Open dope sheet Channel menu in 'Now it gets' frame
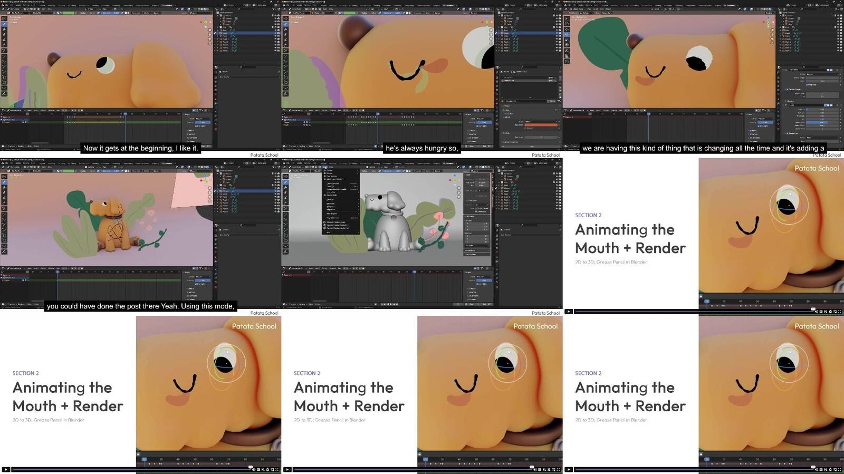Screen dimensions: 844x474 click(51, 110)
